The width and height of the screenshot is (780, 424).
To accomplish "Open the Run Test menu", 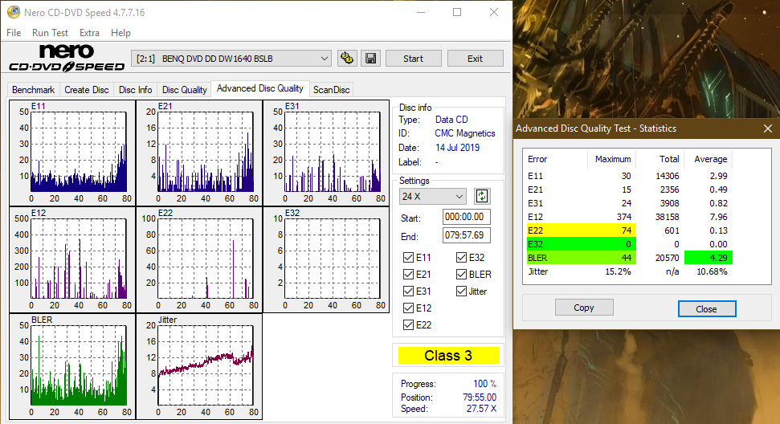I will pyautogui.click(x=50, y=33).
